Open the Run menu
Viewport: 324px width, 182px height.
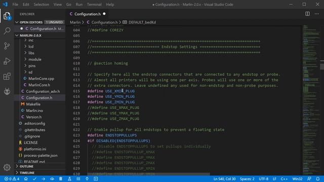click(x=79, y=5)
